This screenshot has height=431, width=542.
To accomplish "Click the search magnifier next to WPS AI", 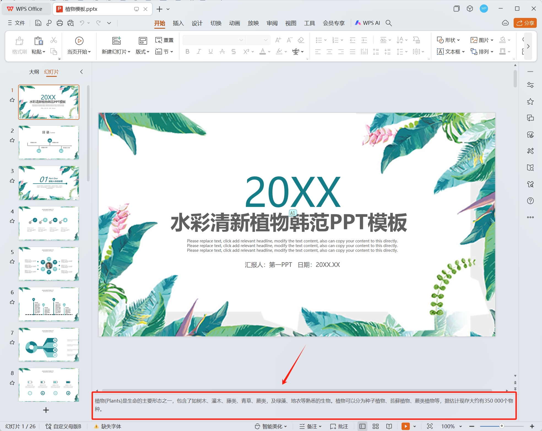I will tap(389, 23).
